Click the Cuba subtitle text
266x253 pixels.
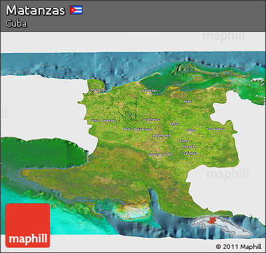(16, 24)
